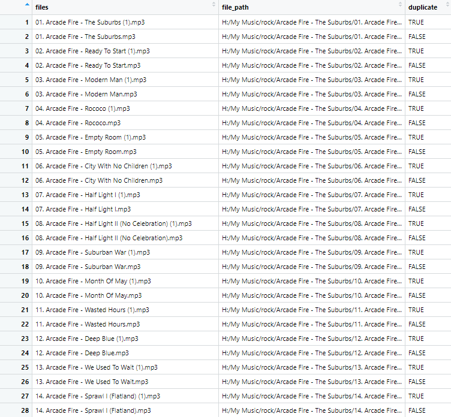Select file '13. Arcade Fire - We Used To Wait (1).mp3'
451x417 pixels.
pyautogui.click(x=97, y=367)
